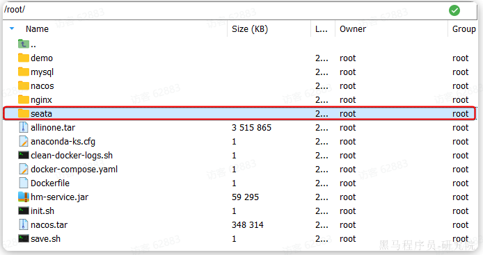
Task: Select the Dockerfile file name
Action: coord(50,183)
